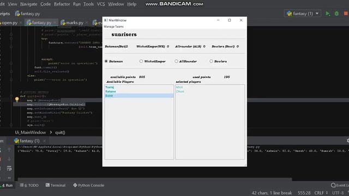
Task: Click the sunrisers team name label
Action: (124, 34)
